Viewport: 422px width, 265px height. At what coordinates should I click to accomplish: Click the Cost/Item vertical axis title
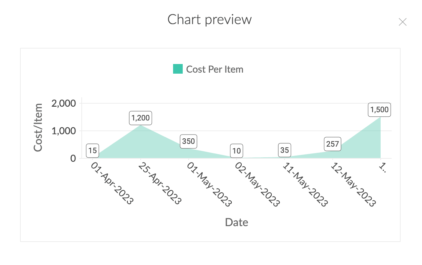(x=38, y=128)
